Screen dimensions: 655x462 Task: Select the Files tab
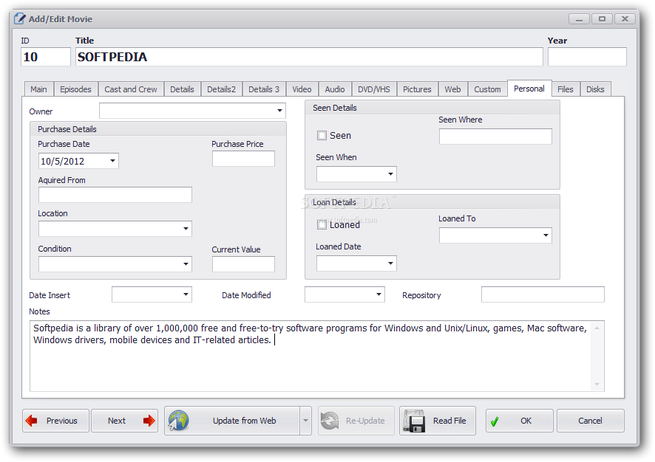point(566,89)
